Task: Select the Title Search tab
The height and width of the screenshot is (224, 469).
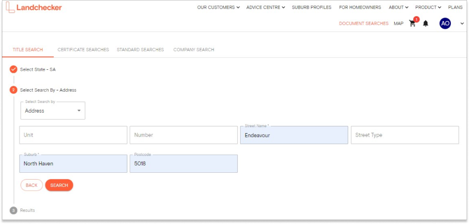Action: (28, 50)
